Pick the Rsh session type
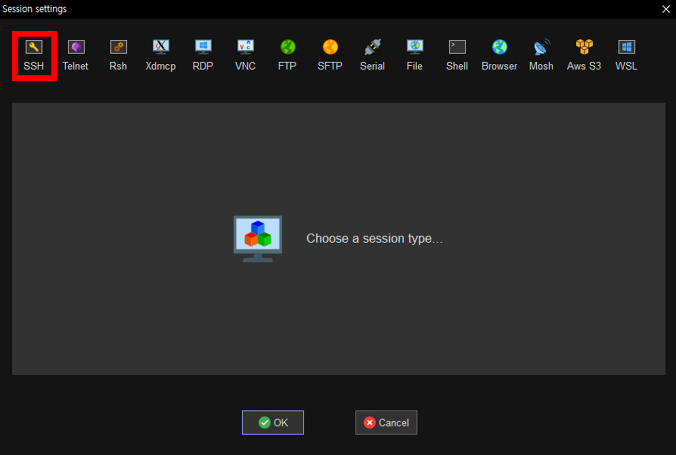676x455 pixels. click(118, 56)
